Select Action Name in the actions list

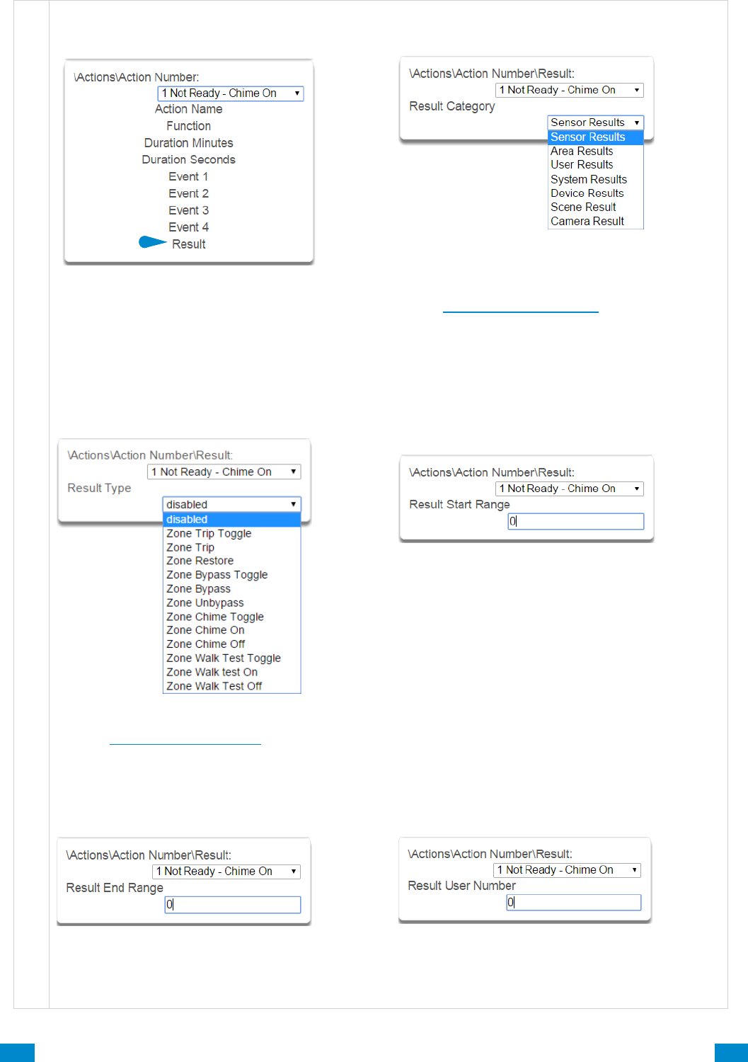point(189,109)
